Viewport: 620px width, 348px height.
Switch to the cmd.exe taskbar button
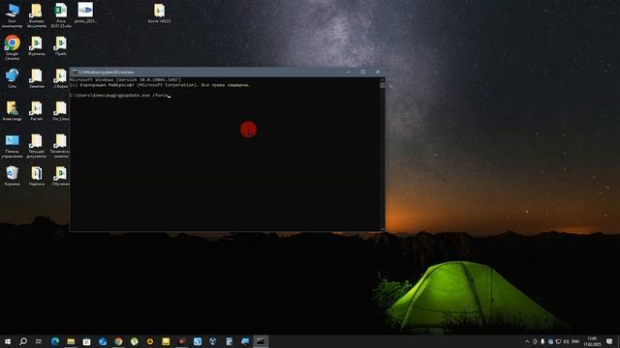261,341
